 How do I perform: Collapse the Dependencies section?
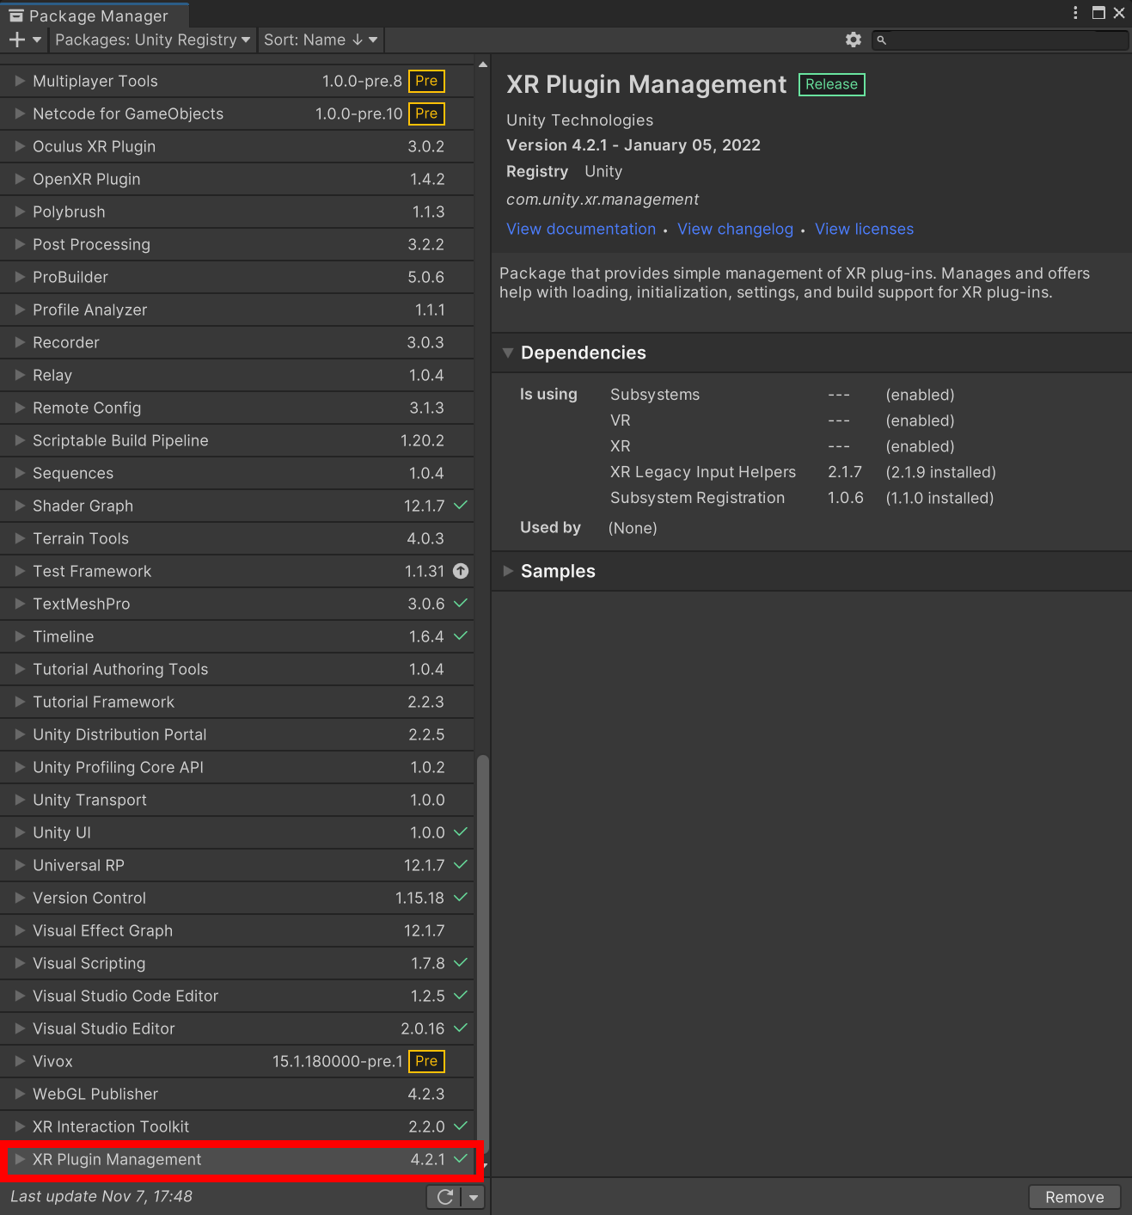[508, 353]
